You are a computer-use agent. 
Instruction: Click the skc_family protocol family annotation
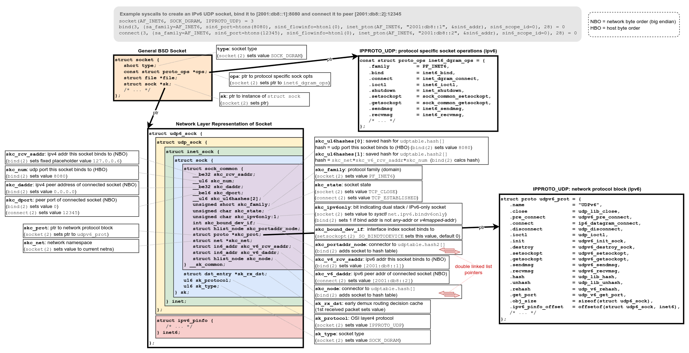click(x=368, y=173)
